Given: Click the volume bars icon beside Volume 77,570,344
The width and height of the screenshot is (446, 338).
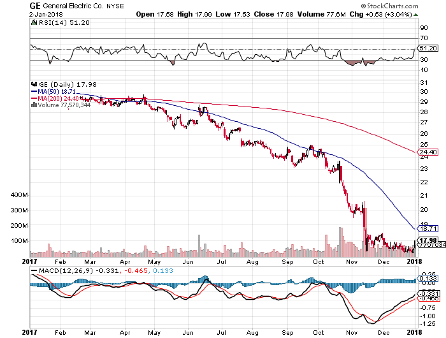Looking at the screenshot, I should (34, 105).
